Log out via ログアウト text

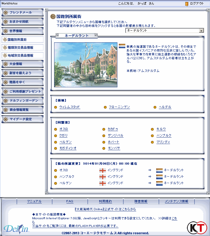(197, 4)
